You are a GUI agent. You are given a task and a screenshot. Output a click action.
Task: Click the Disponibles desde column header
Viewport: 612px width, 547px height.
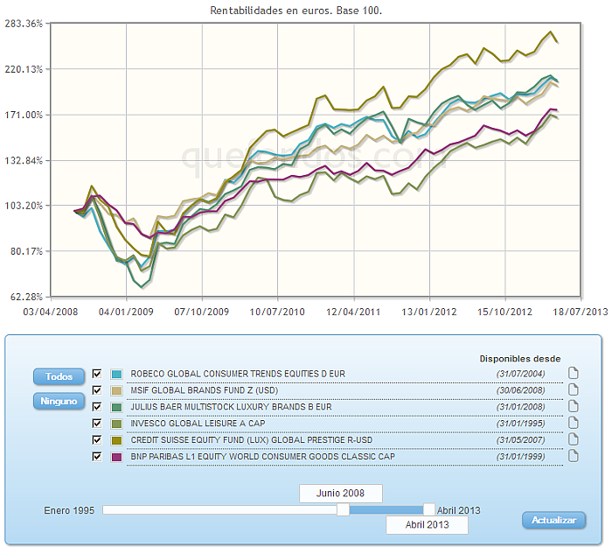point(520,359)
